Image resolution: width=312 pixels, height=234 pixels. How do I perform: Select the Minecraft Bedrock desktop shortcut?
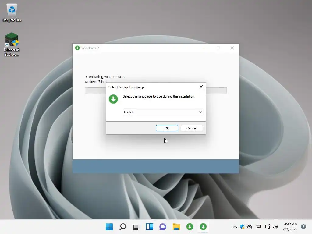(12, 44)
